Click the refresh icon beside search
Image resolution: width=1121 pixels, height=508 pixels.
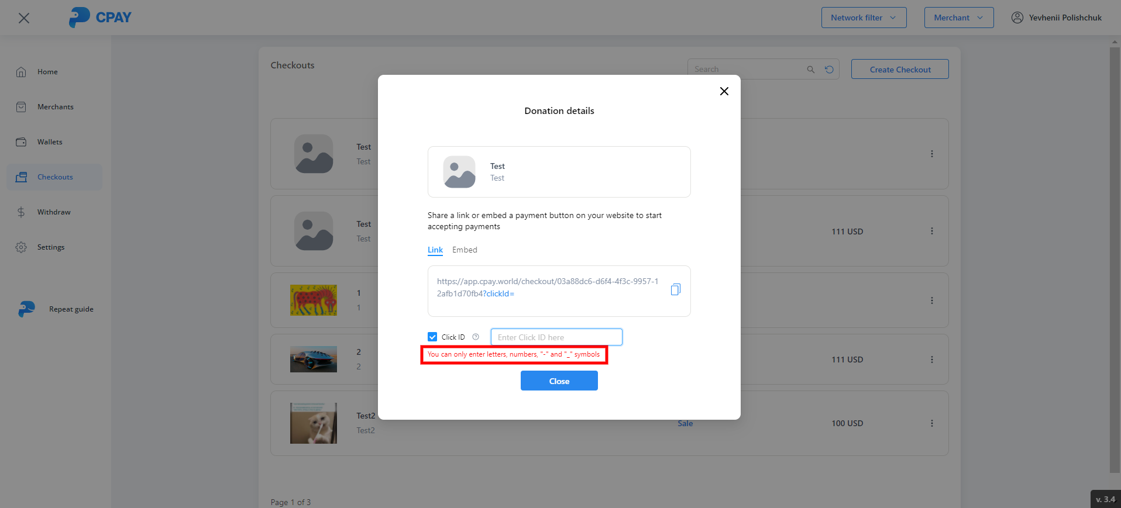coord(829,70)
